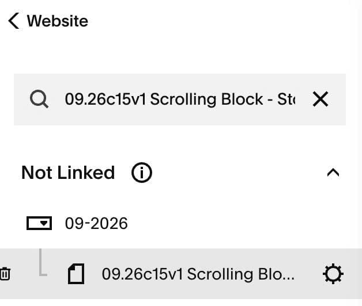
Task: Click empty space in the 09-2026 row
Action: [x=231, y=223]
